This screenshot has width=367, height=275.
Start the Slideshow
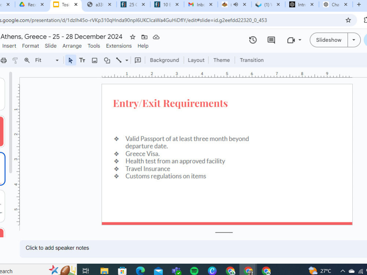pos(328,40)
